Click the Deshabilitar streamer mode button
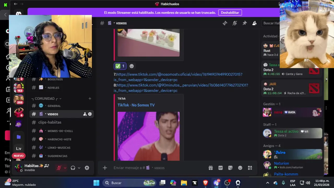The height and width of the screenshot is (188, 334). 230,13
